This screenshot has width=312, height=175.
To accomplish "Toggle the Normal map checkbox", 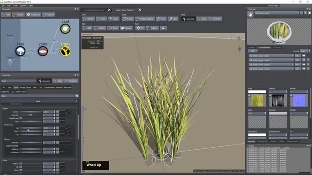I will coord(292,95).
